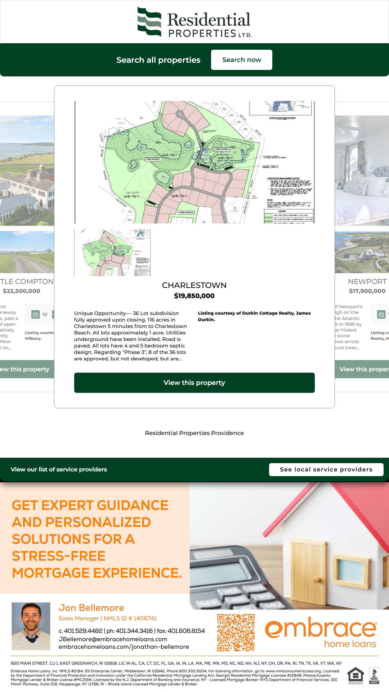
Task: Open the Little Compton farmhouse aerial photo
Action: pyautogui.click(x=27, y=170)
